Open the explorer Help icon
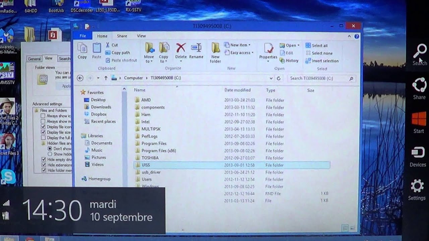The image size is (429, 241). [357, 36]
